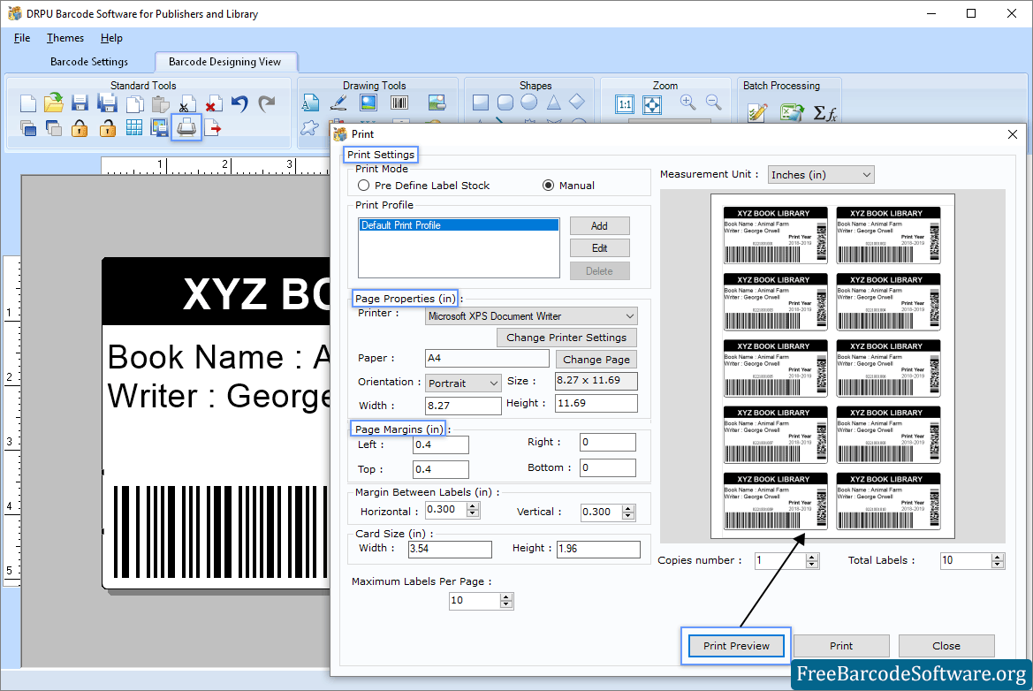The width and height of the screenshot is (1033, 691).
Task: Set zoom to 1:1 actual size
Action: 625,104
